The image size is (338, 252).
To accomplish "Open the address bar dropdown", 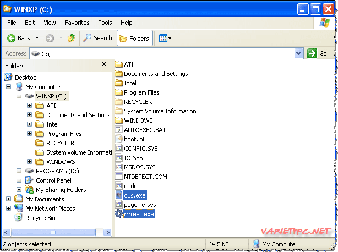I will (298, 53).
